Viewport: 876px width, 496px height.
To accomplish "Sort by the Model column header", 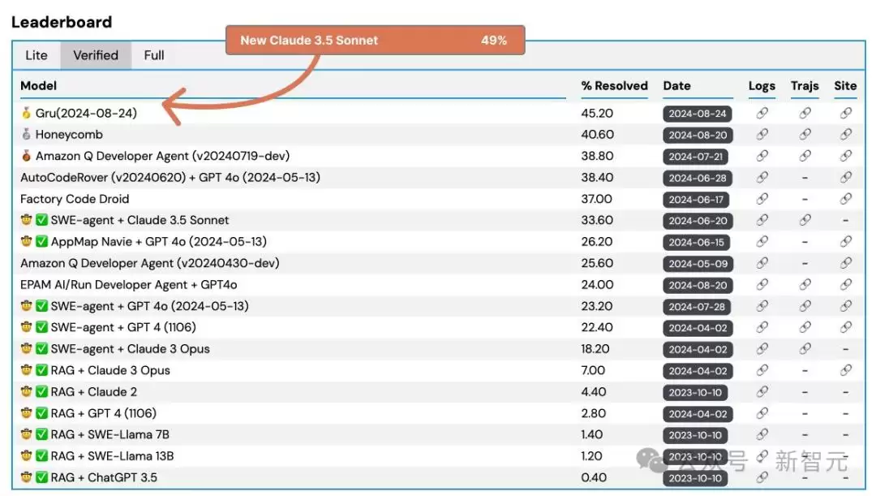I will coord(39,86).
